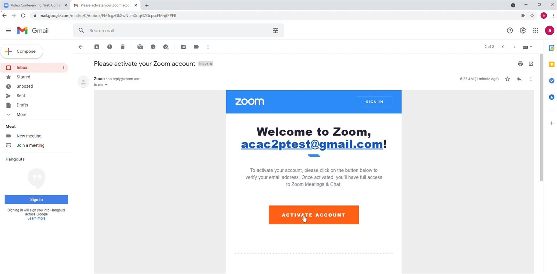Open the Sent folder
Screen dimensions: 557x274
[21, 95]
